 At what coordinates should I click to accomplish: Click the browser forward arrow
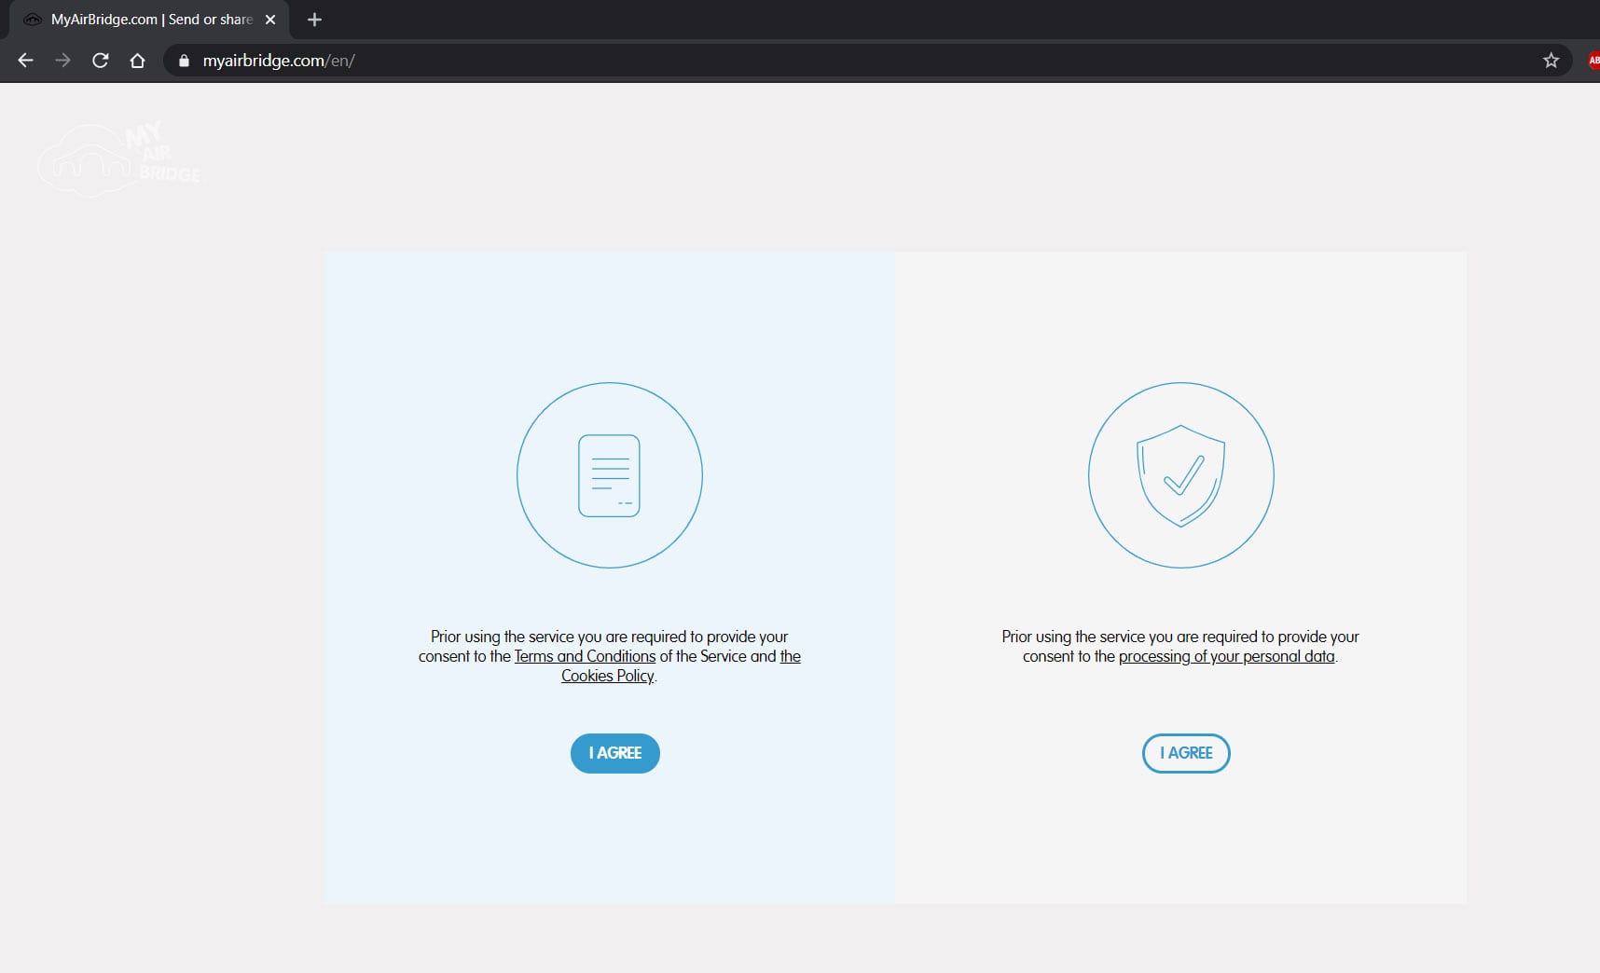point(62,61)
